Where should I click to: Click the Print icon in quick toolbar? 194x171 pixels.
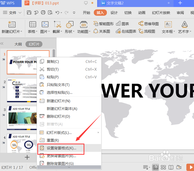coord(43,13)
